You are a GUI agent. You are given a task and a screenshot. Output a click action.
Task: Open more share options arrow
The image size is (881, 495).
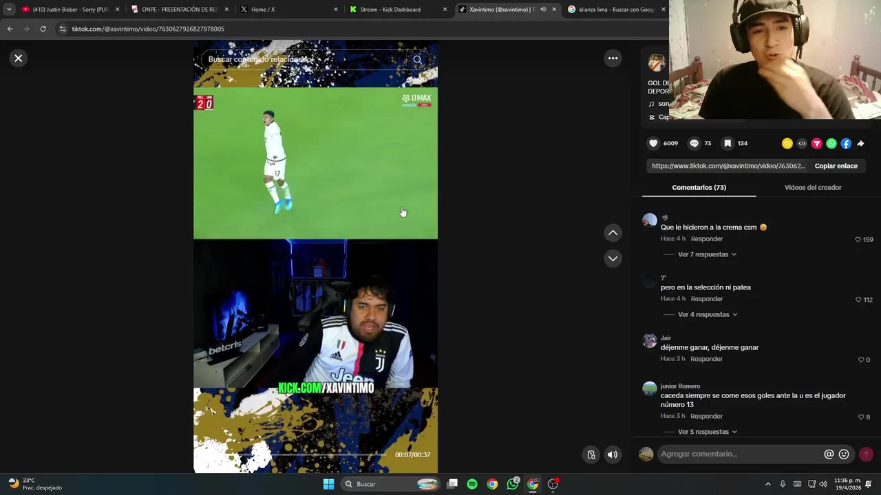tap(860, 144)
